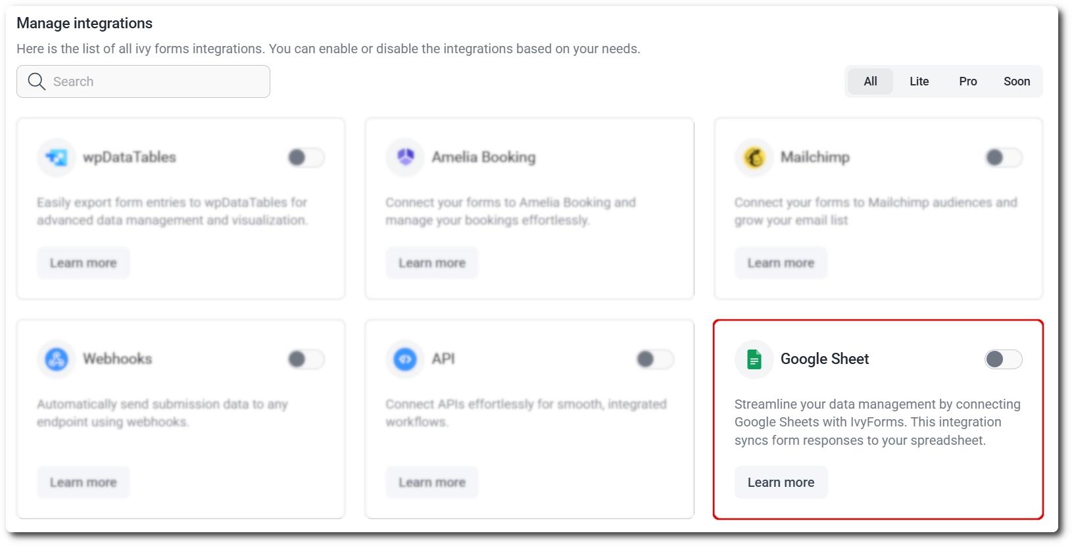
Task: Click the Google Sheet card title
Action: (825, 359)
